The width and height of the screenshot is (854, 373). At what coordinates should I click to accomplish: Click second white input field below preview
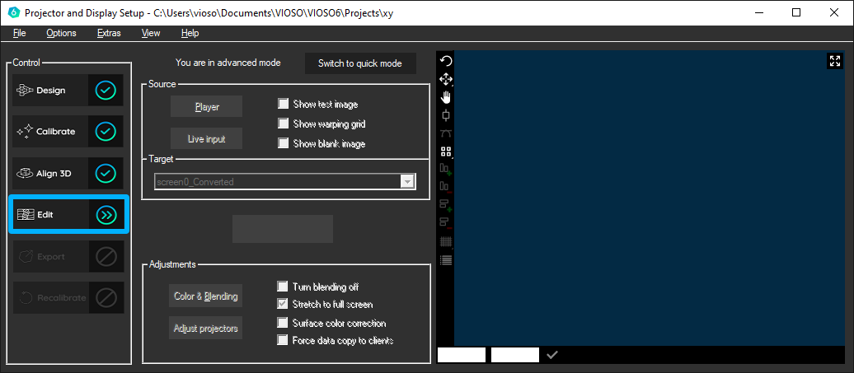(x=515, y=355)
